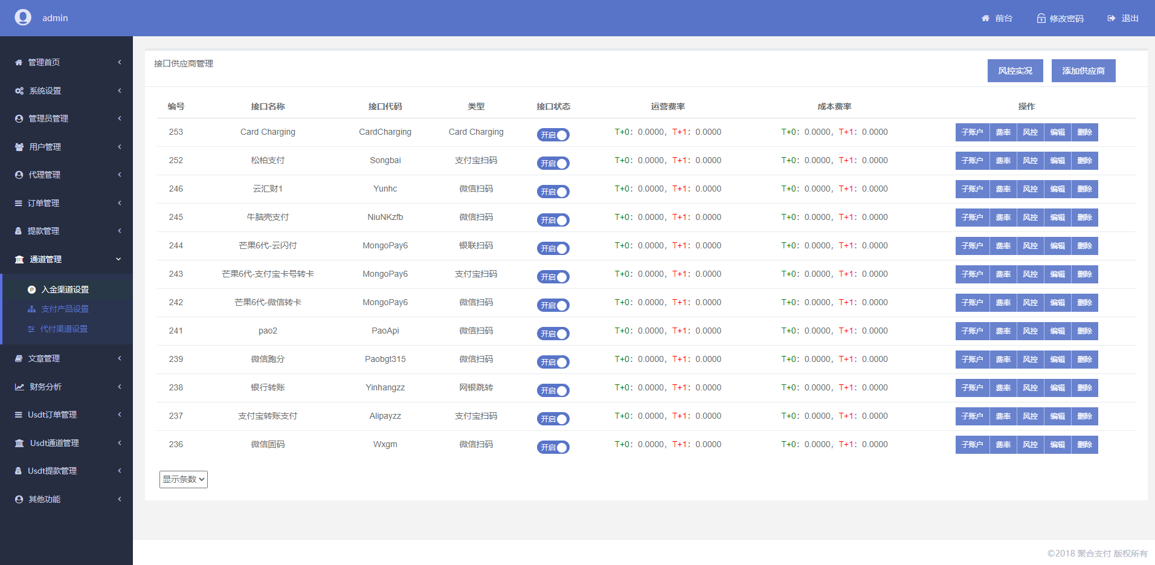1155x565 pixels.
Task: Open 入金渠道设置 submenu item
Action: tap(66, 289)
